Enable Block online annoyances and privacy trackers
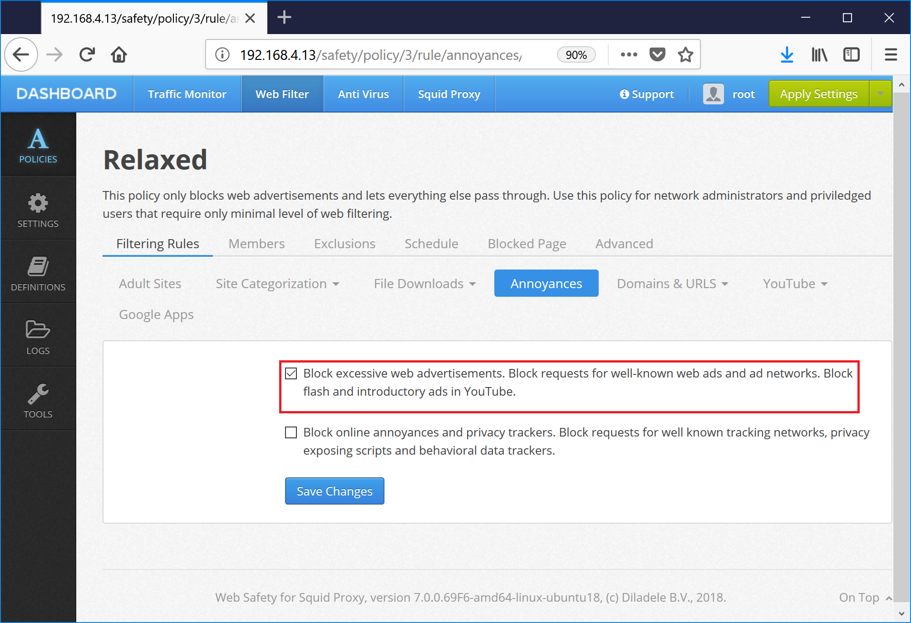The image size is (911, 623). [291, 432]
